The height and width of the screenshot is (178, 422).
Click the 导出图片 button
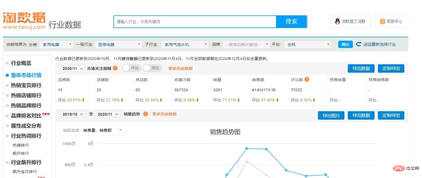pyautogui.click(x=331, y=116)
